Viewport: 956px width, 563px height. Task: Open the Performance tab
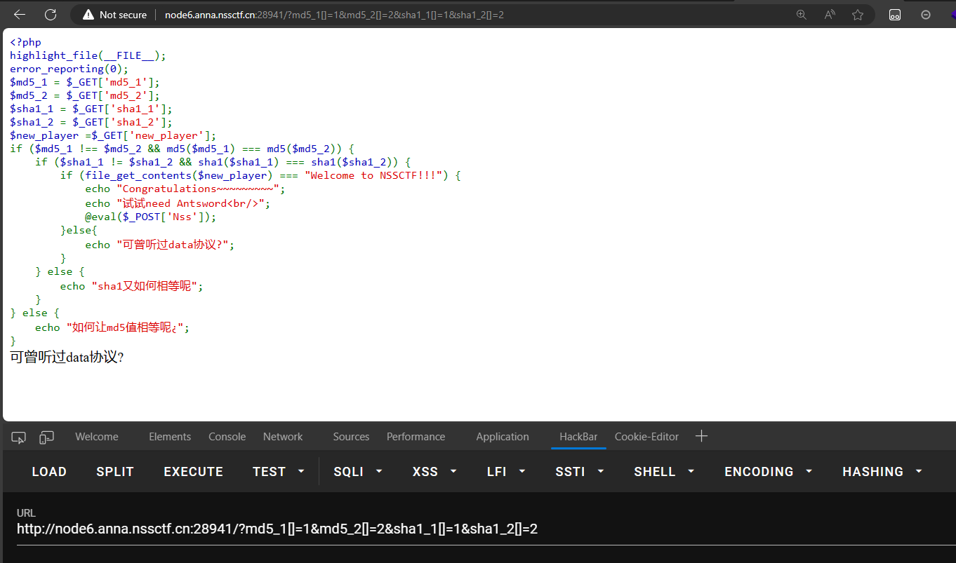(416, 436)
